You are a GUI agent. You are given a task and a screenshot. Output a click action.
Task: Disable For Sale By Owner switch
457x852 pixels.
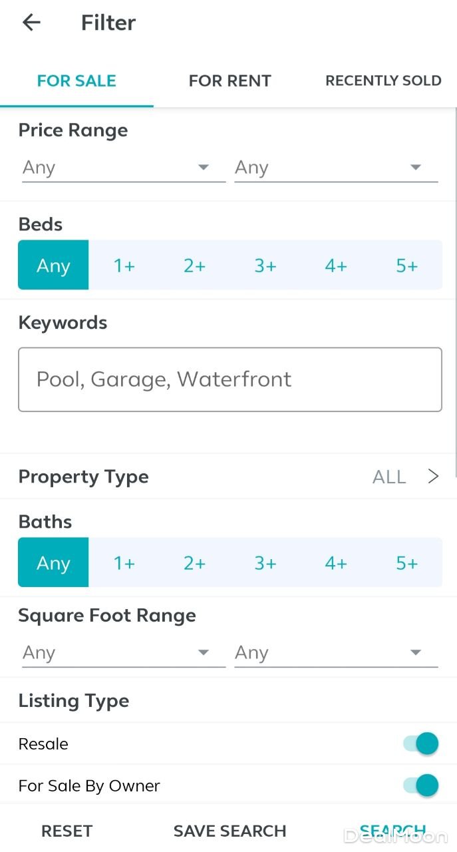(421, 785)
